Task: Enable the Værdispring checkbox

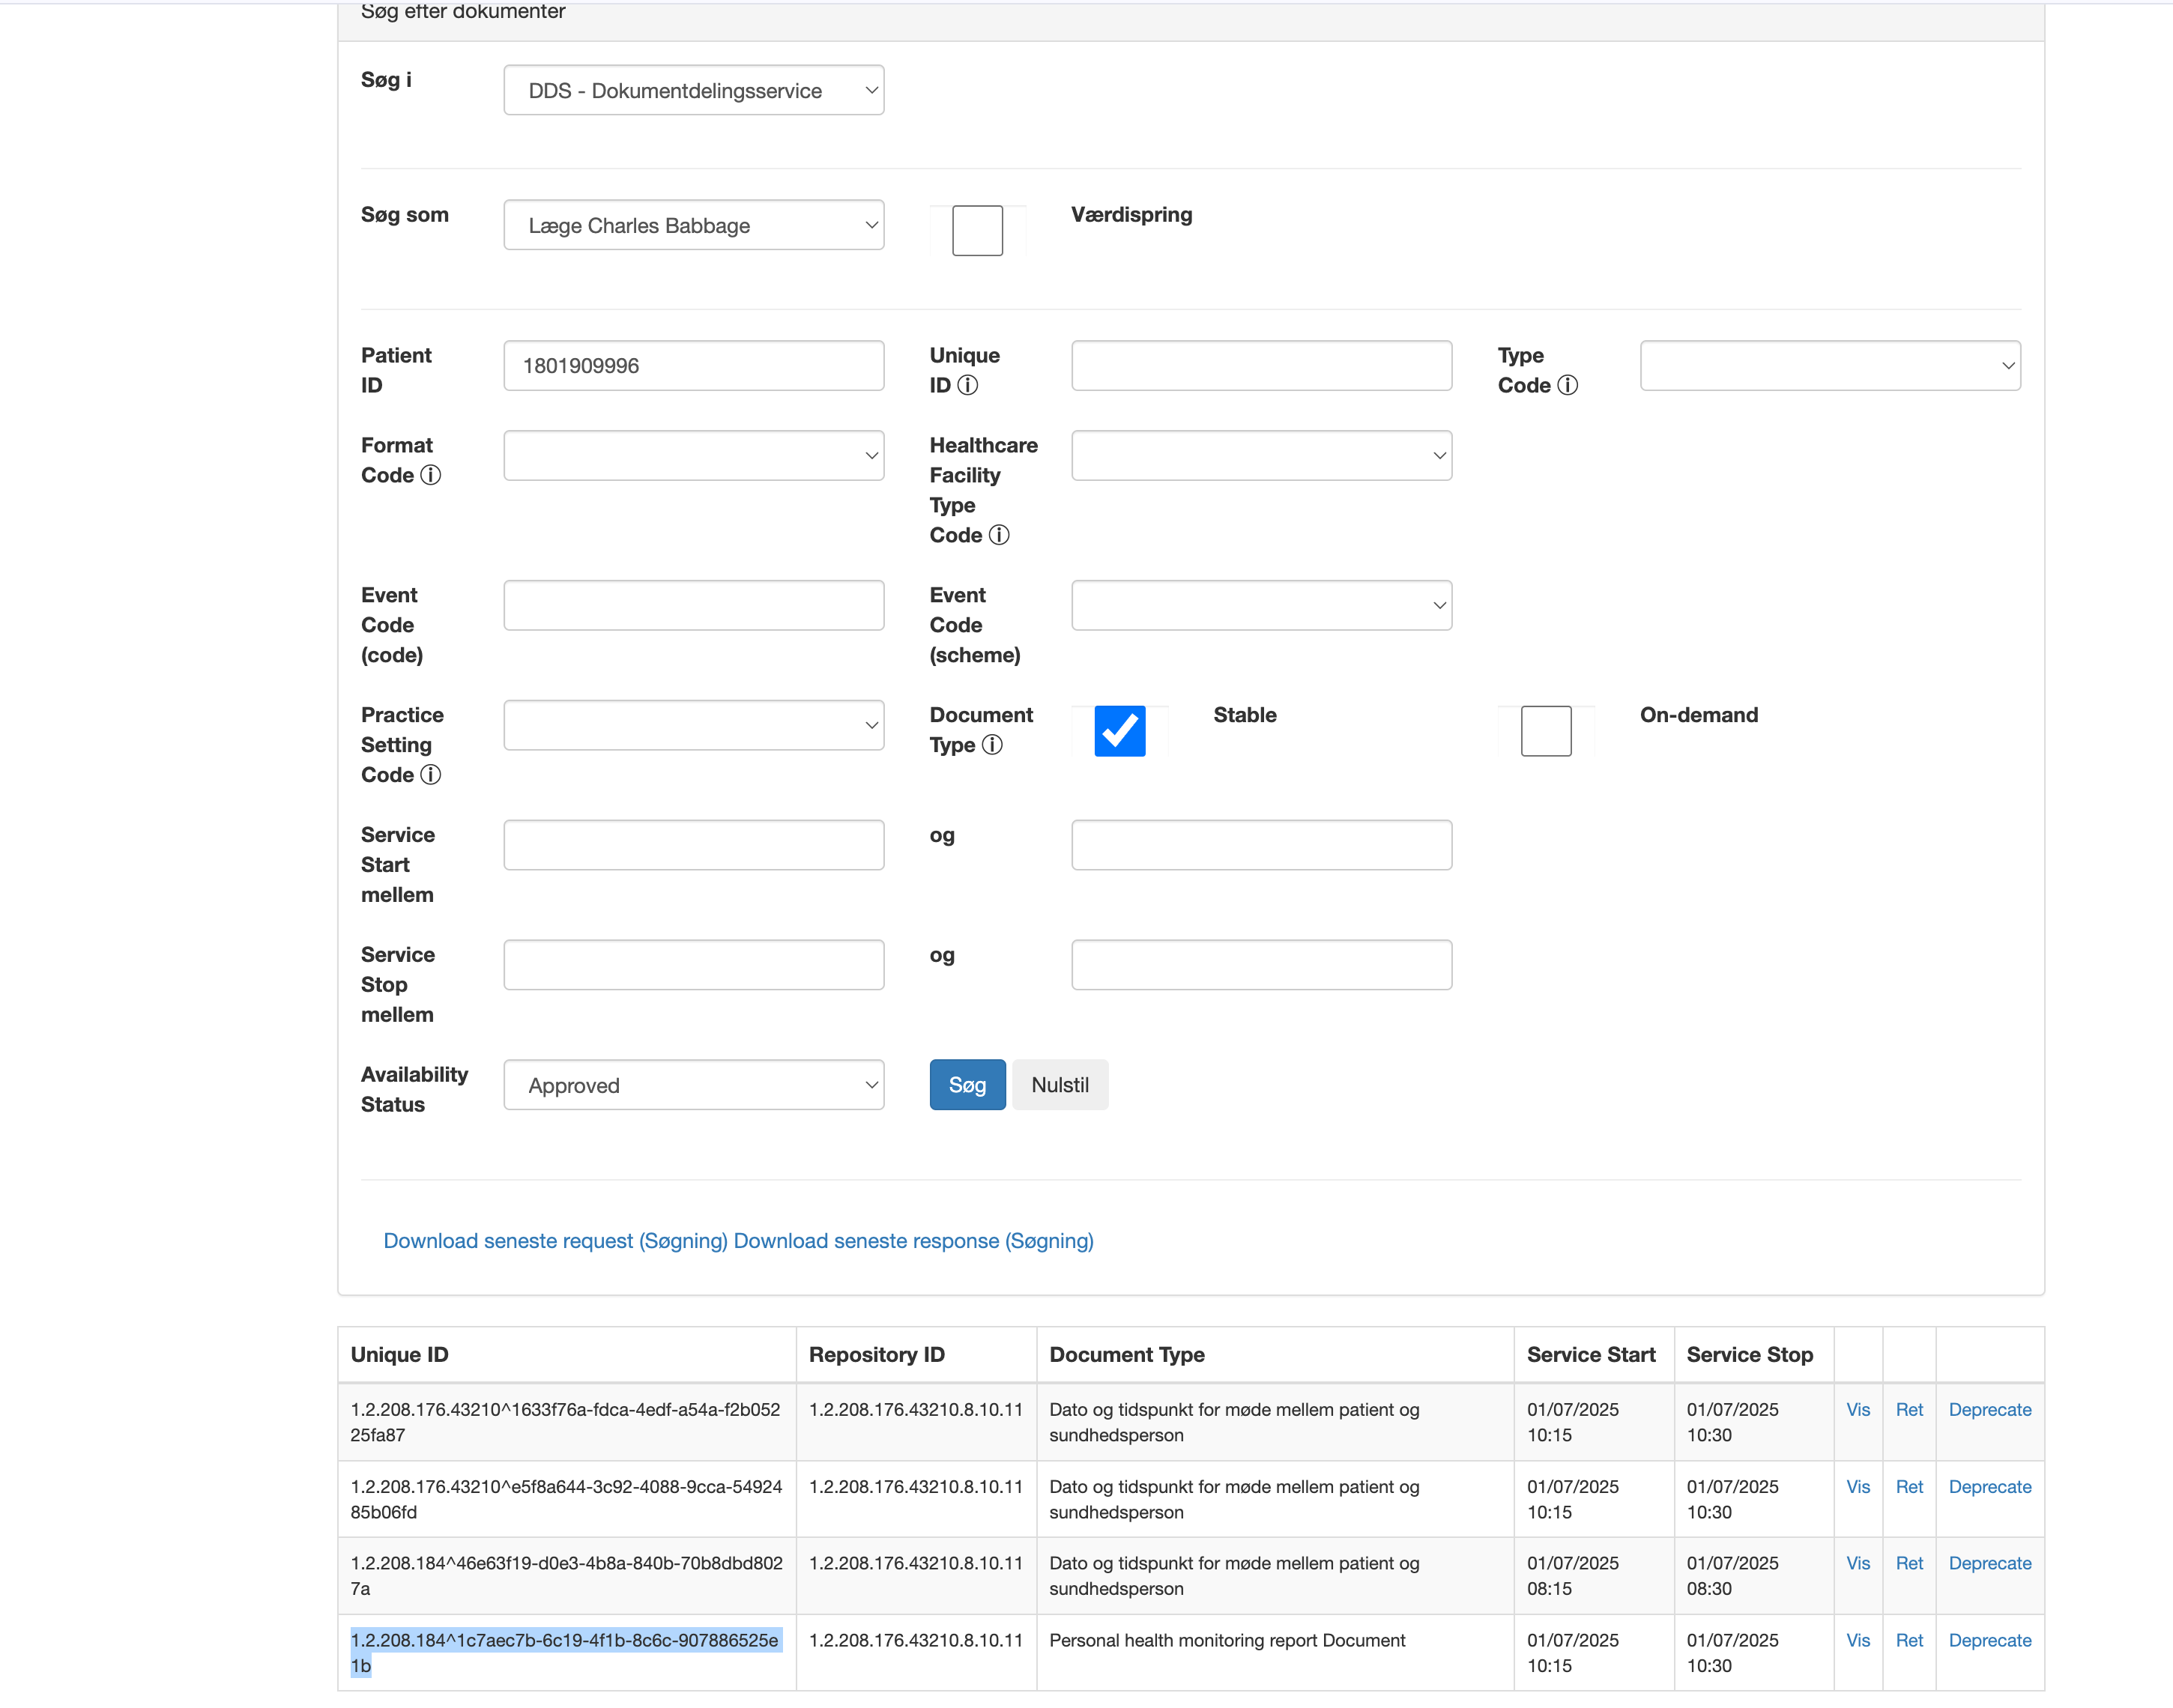Action: tap(977, 230)
